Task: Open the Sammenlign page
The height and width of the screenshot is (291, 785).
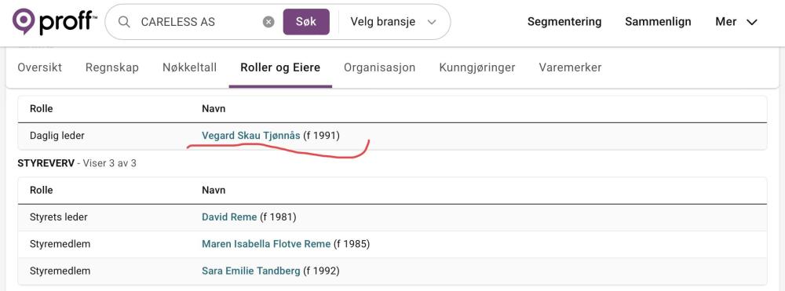Action: point(658,22)
